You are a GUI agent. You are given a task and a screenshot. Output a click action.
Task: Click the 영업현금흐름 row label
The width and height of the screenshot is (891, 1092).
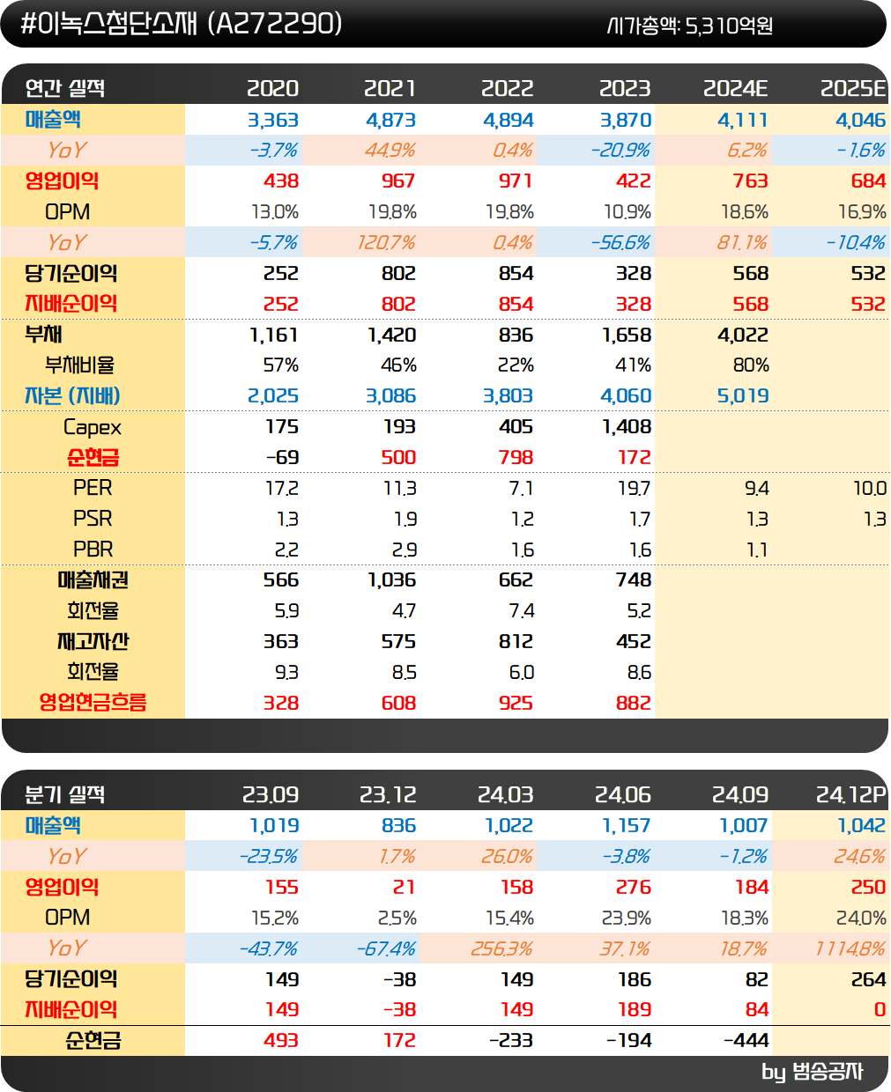pos(93,702)
